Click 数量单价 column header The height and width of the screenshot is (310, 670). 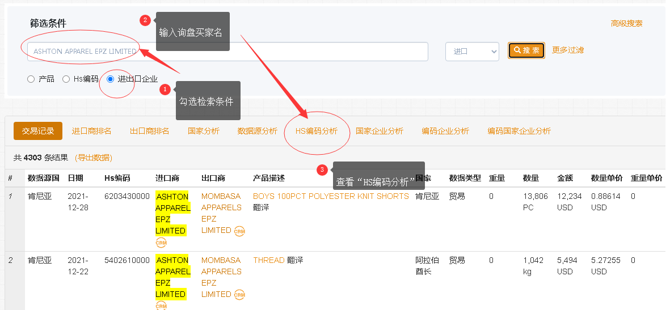(x=607, y=178)
